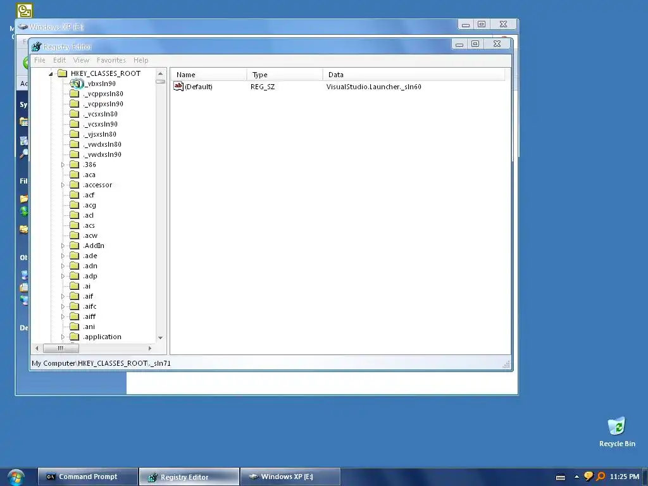This screenshot has width=648, height=486.
Task: Click the tree horizontal scrollbar thumb
Action: 61,349
